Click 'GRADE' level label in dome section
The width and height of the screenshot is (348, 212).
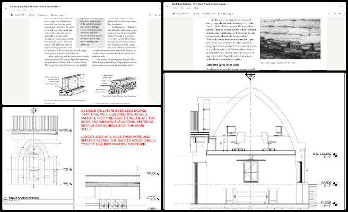coord(326,182)
